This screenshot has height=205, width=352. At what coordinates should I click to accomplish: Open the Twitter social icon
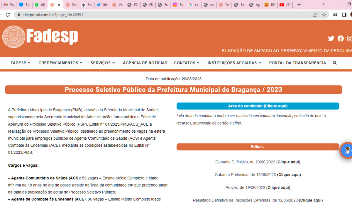[x=331, y=39]
